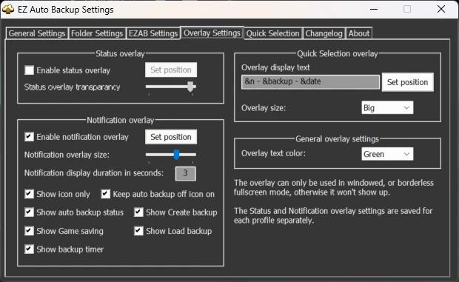Screen dimensions: 459x282
Task: Enable the status overlay checkbox
Action: point(29,70)
